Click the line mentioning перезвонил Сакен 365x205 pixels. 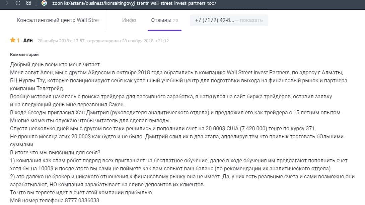click(68, 104)
